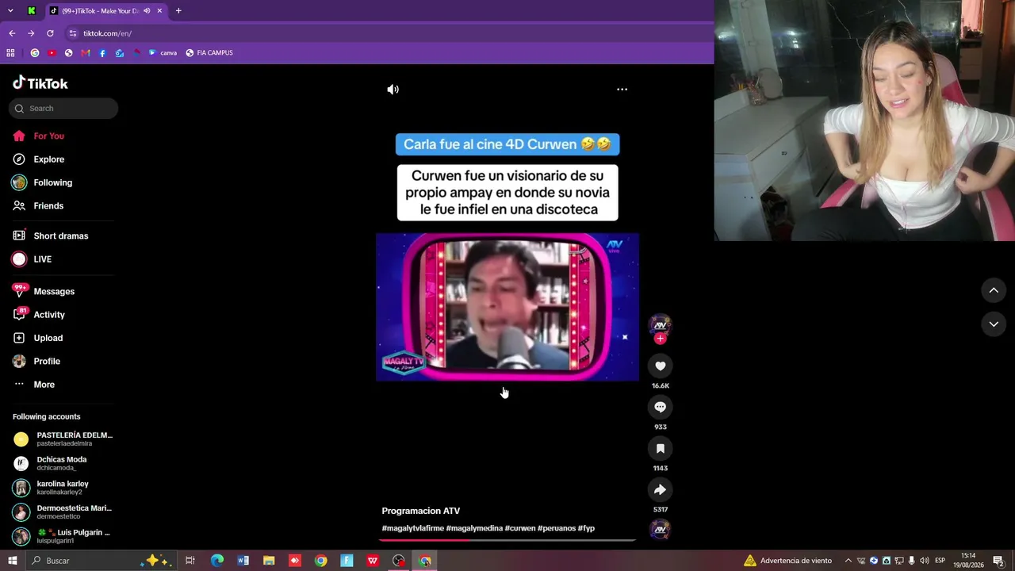Open PASTELERÍA EDELM... followed account
This screenshot has width=1015, height=571.
[63, 439]
